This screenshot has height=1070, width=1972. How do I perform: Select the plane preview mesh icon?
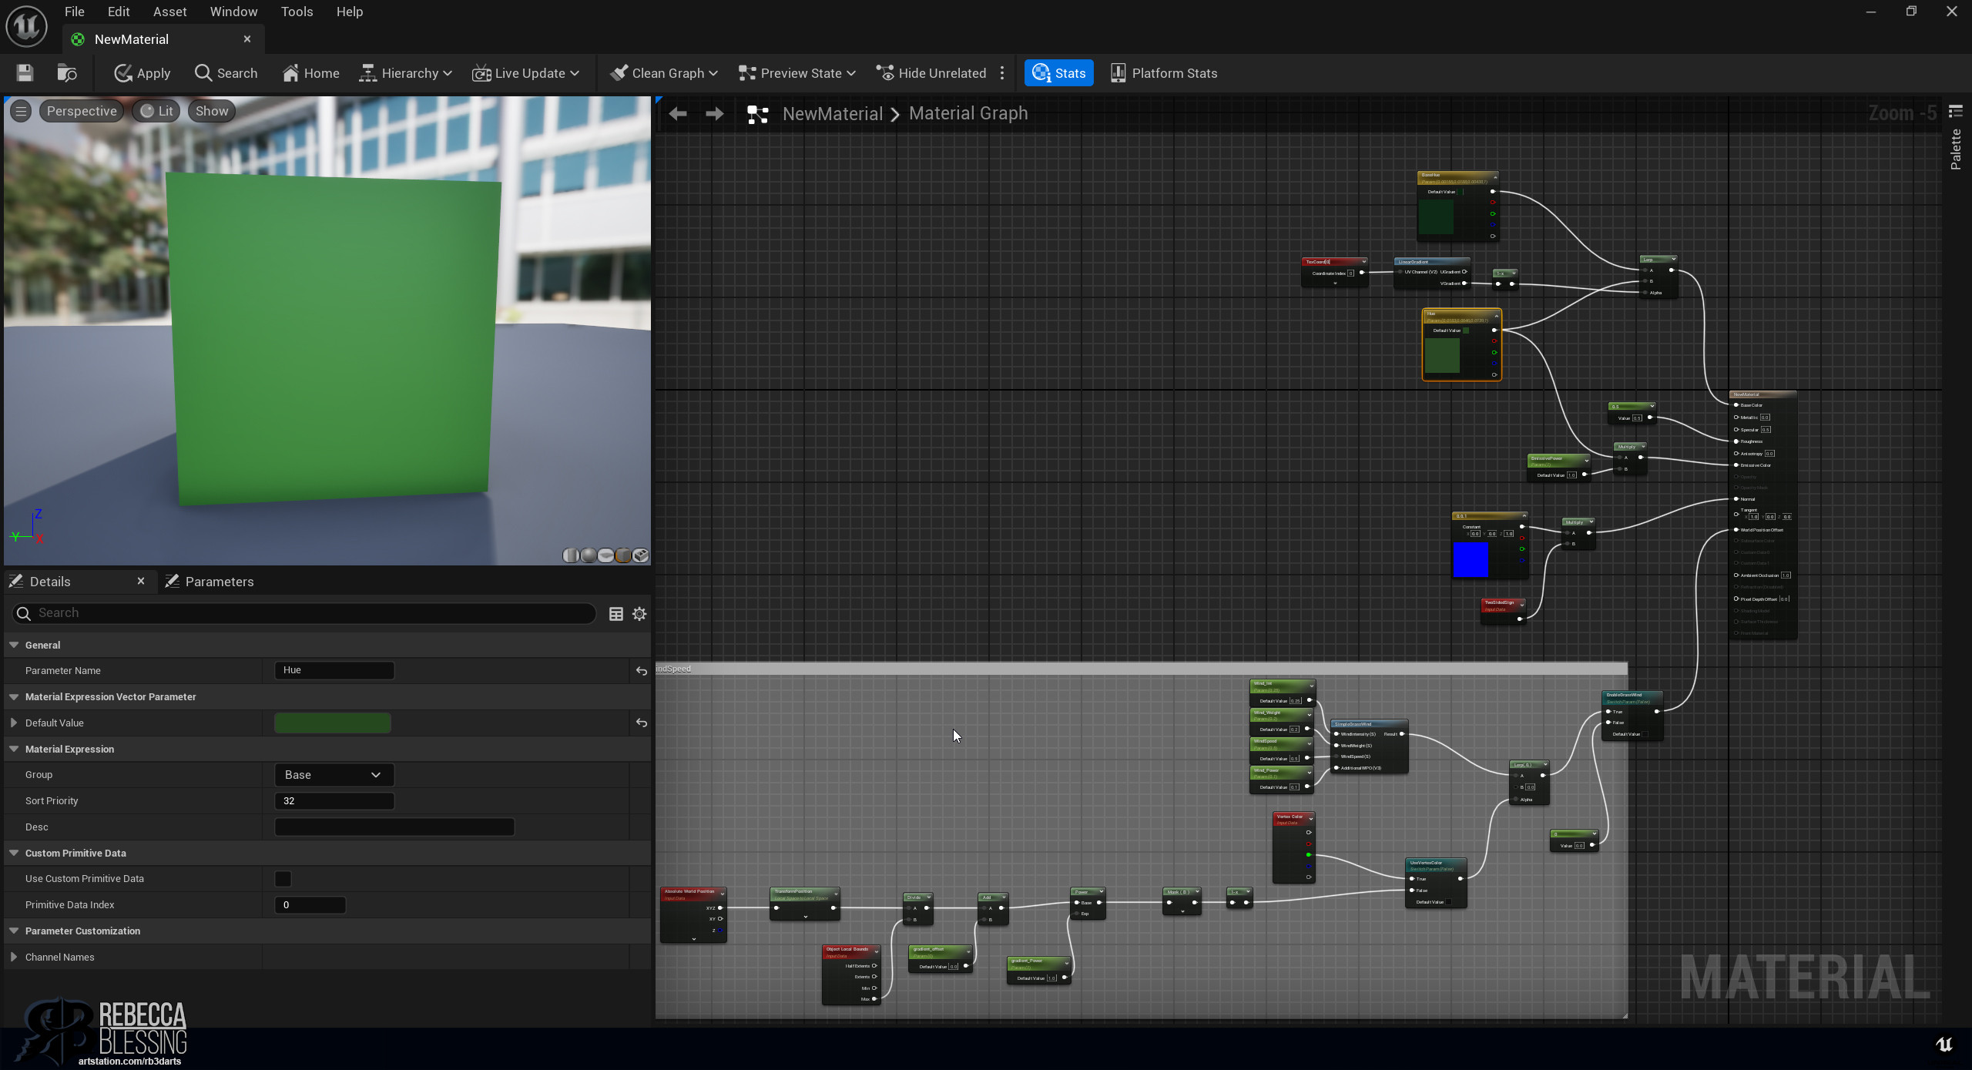coord(606,555)
